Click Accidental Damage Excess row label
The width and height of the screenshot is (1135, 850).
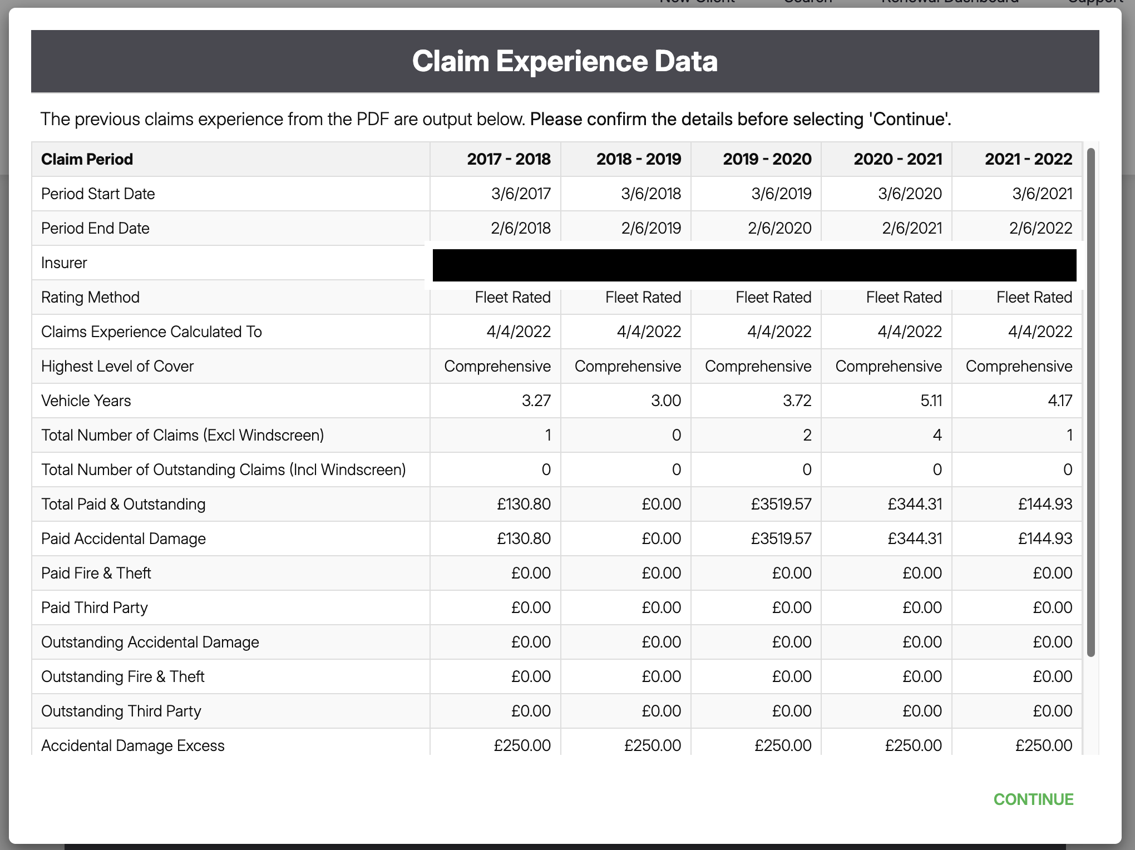coord(133,745)
